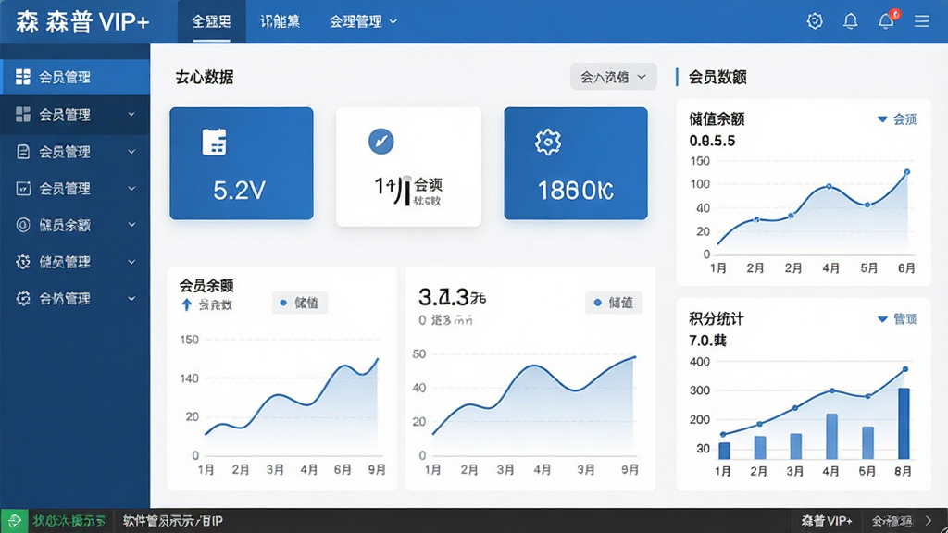Expand chevron of sidebar row with document icon
The height and width of the screenshot is (533, 948).
click(x=131, y=152)
